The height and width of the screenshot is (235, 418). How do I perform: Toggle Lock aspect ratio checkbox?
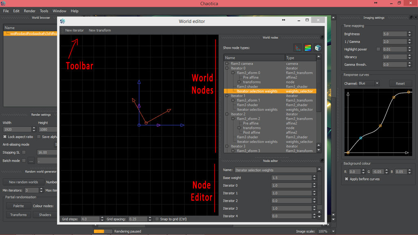point(5,137)
